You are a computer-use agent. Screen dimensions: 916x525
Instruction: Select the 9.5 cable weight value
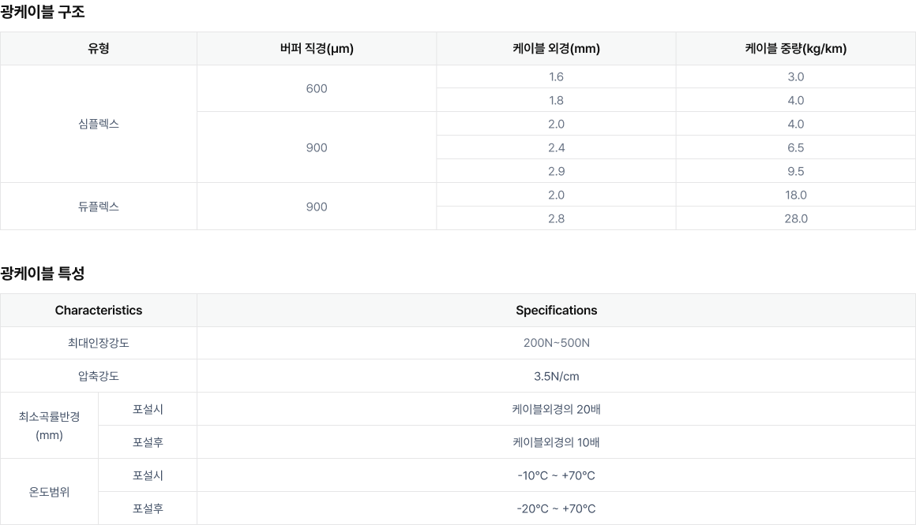[x=796, y=171]
